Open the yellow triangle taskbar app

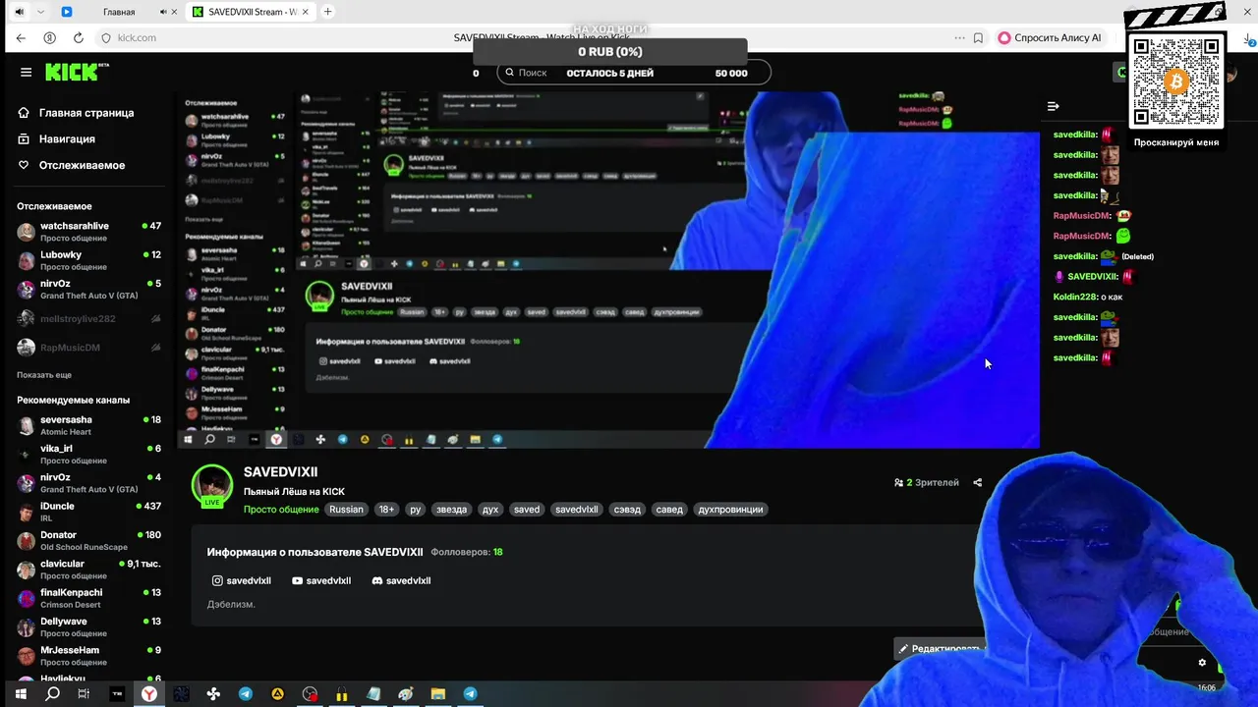(278, 693)
